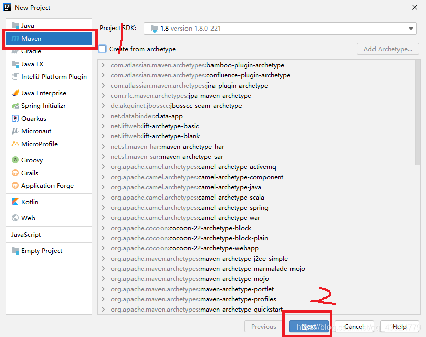Image resolution: width=426 pixels, height=337 pixels.
Task: Click the SDK folder icon in dropdown
Action: (154, 29)
